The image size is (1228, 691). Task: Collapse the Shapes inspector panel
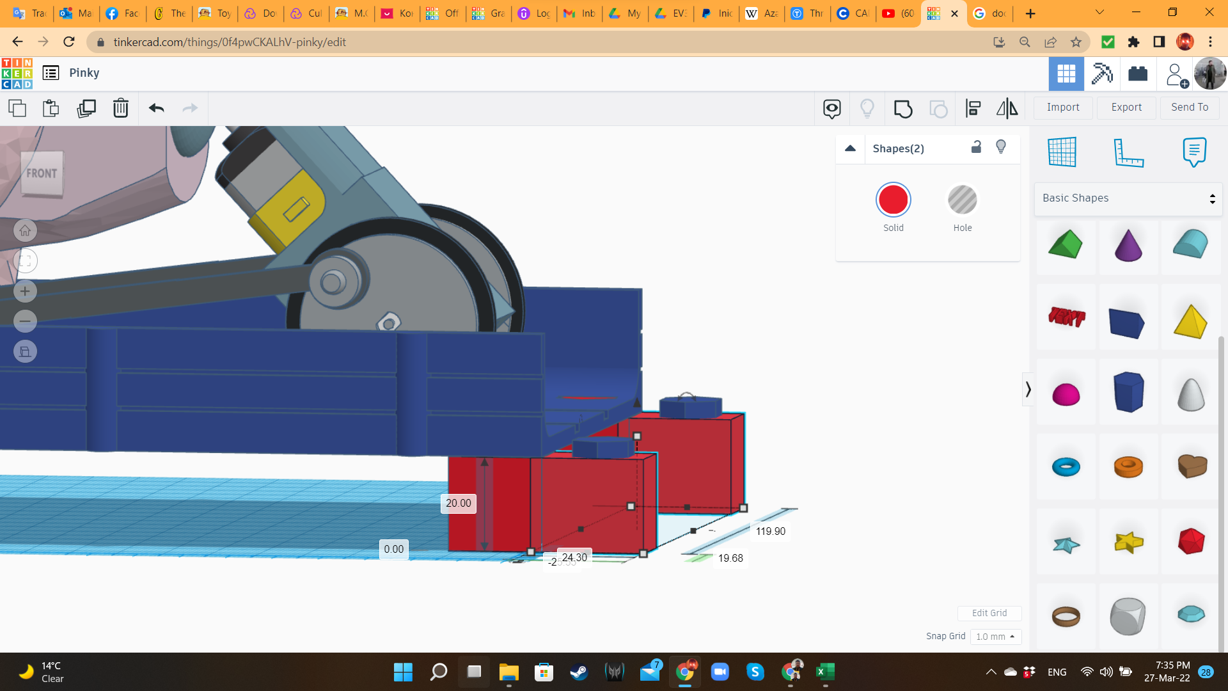[x=850, y=148]
